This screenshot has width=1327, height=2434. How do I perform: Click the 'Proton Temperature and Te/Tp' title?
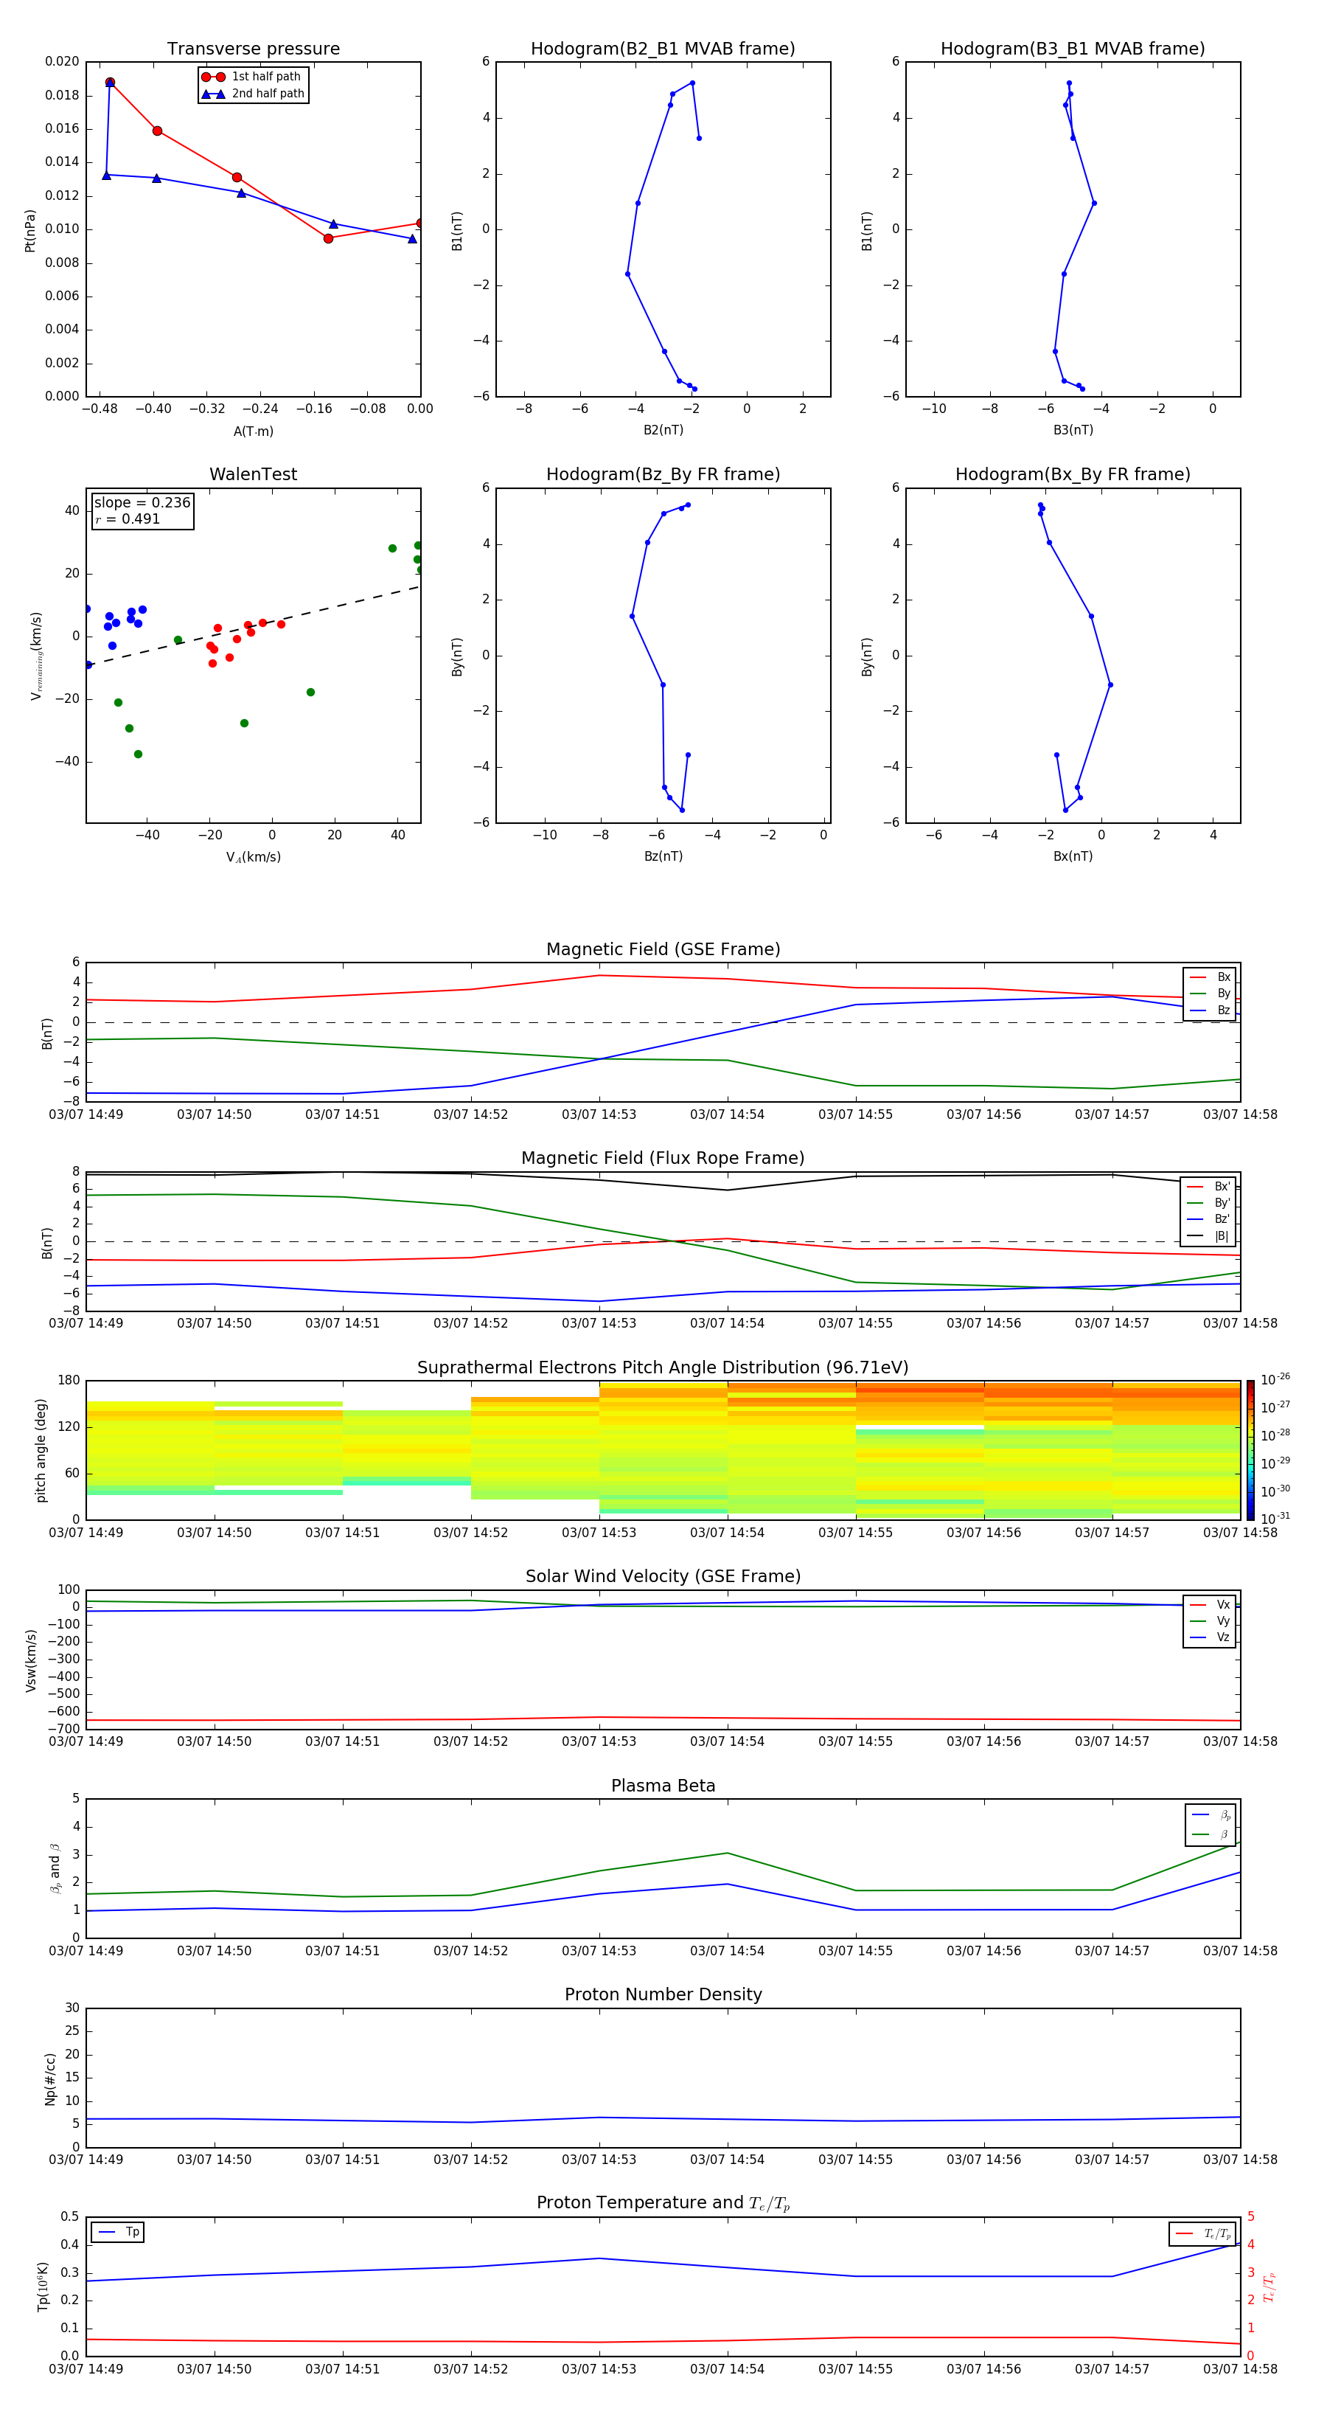click(663, 2203)
